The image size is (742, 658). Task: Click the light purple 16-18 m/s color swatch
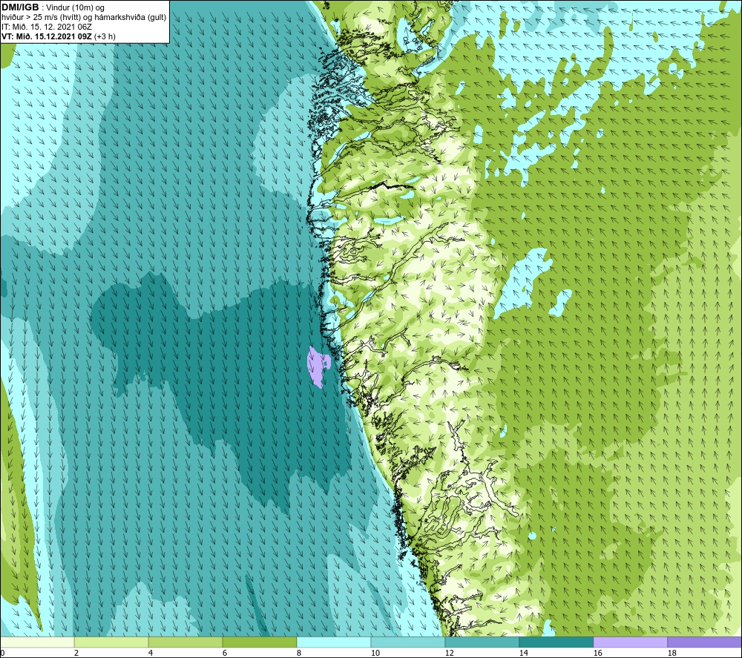pyautogui.click(x=630, y=642)
